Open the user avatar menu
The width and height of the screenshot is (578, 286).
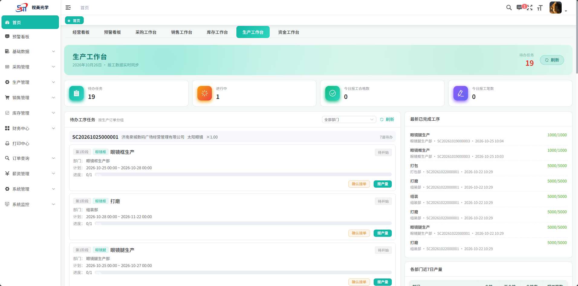tap(558, 8)
